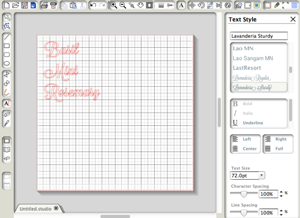This screenshot has height=218, width=300.
Task: Click the font list scrollbar thumb
Action: tap(290, 69)
